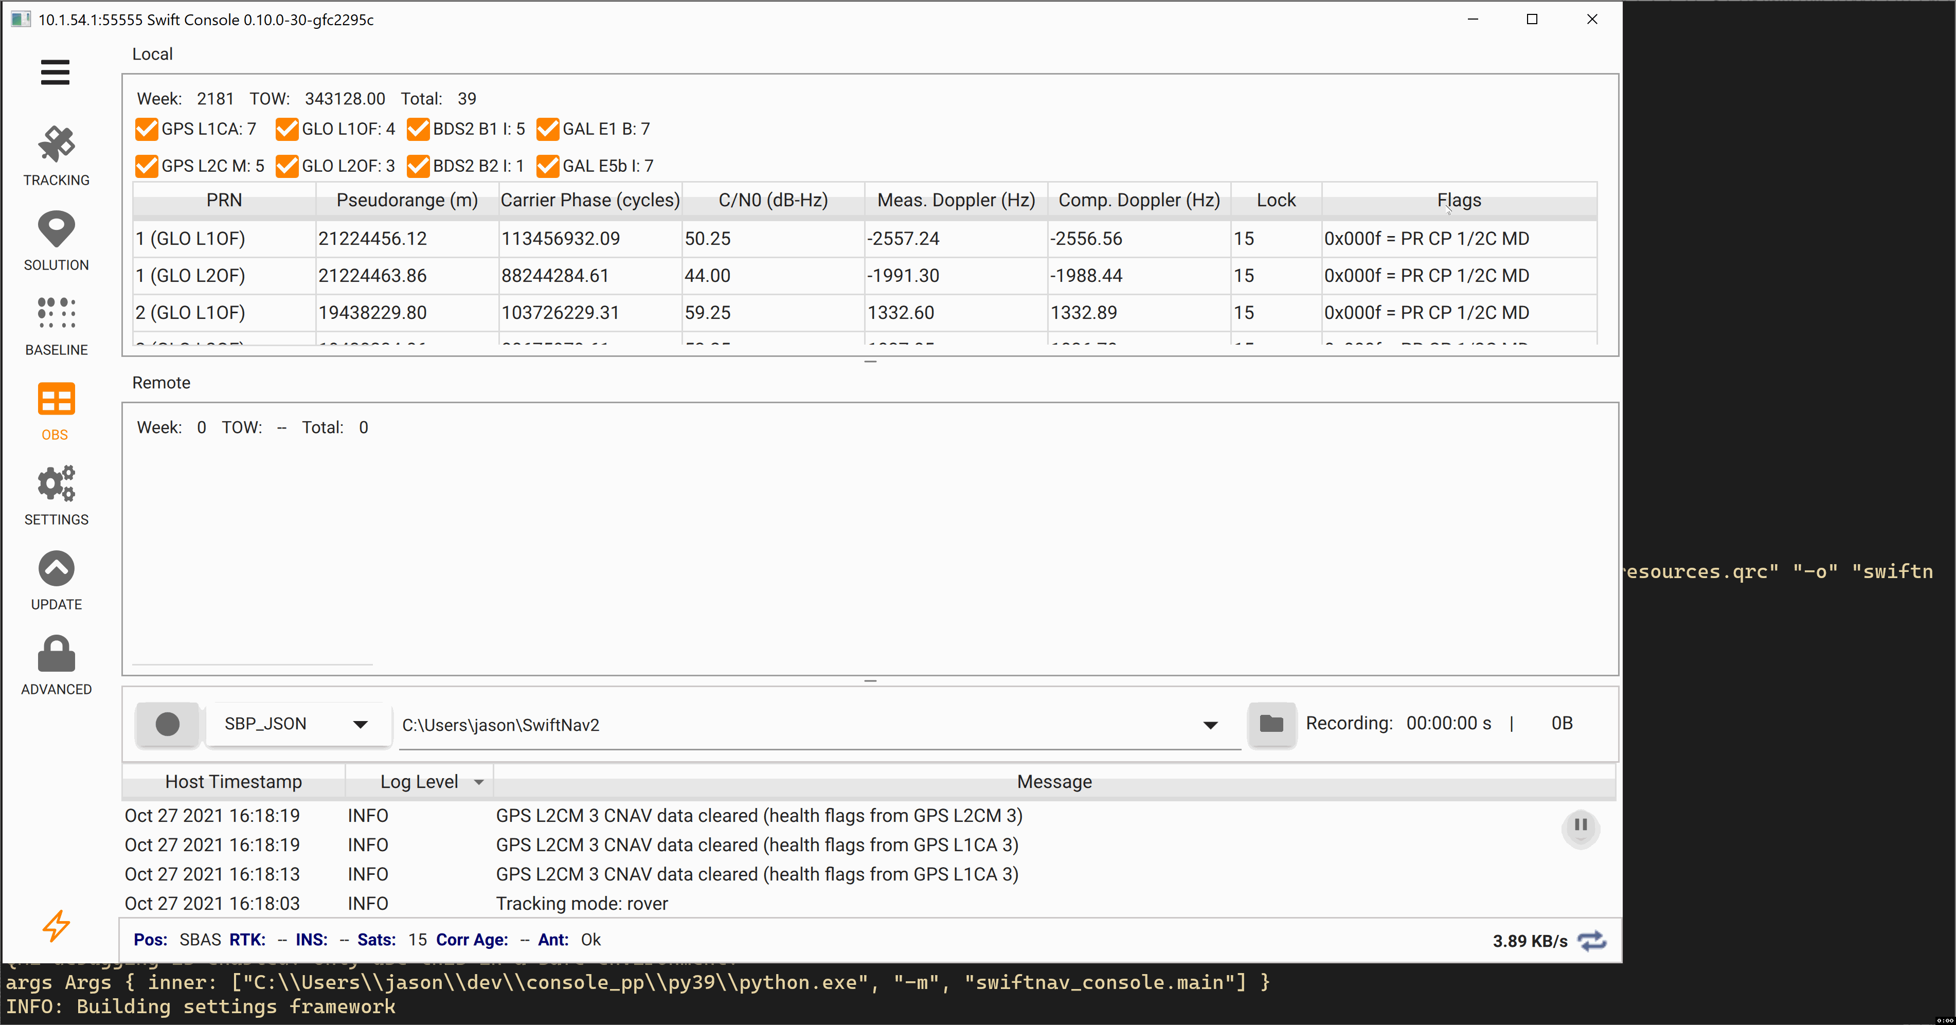1956x1025 pixels.
Task: Click the lightning bolt connection icon
Action: pos(56,926)
